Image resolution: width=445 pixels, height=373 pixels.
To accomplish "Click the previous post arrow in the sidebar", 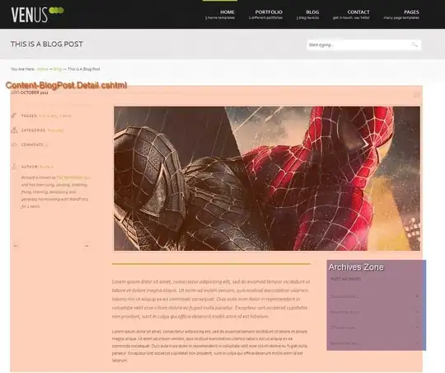I will click(x=16, y=246).
